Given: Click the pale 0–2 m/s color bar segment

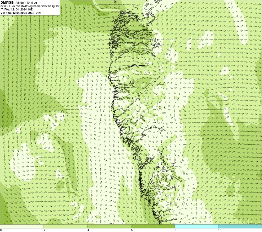Looking at the screenshot, I should click(22, 226).
